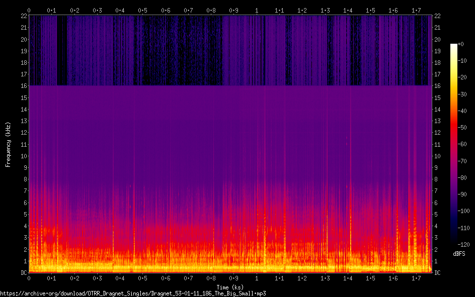
Task: Click the DC label on right frequency axis
Action: tap(437, 273)
